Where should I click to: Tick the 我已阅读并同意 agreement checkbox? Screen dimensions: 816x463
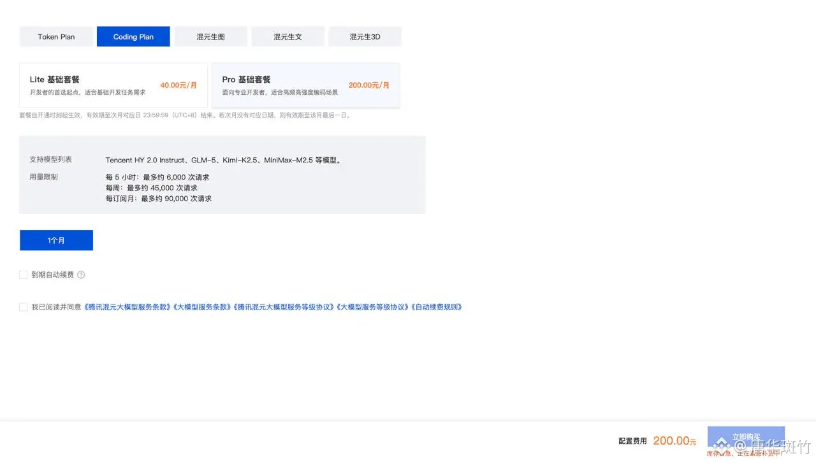click(x=24, y=307)
